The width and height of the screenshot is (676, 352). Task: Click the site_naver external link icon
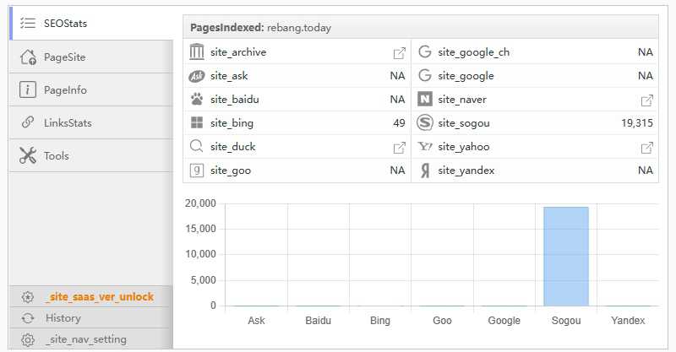(x=646, y=100)
